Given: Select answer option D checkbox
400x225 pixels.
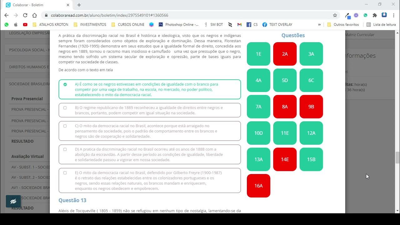Looking at the screenshot, I should click(x=65, y=149).
